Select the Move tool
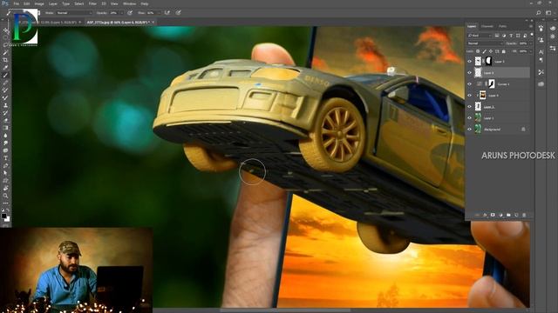The width and height of the screenshot is (558, 313). [5, 30]
